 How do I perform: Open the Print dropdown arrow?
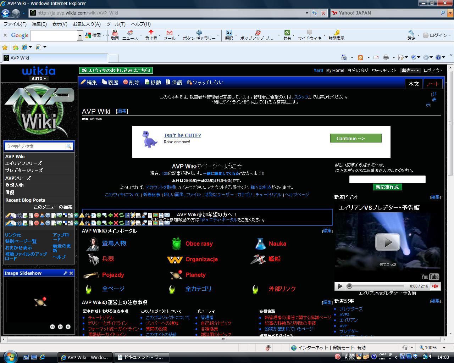click(394, 57)
